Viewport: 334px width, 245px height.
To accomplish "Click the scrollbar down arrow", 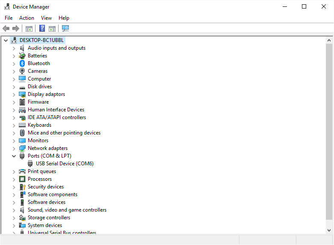I will coord(329,230).
